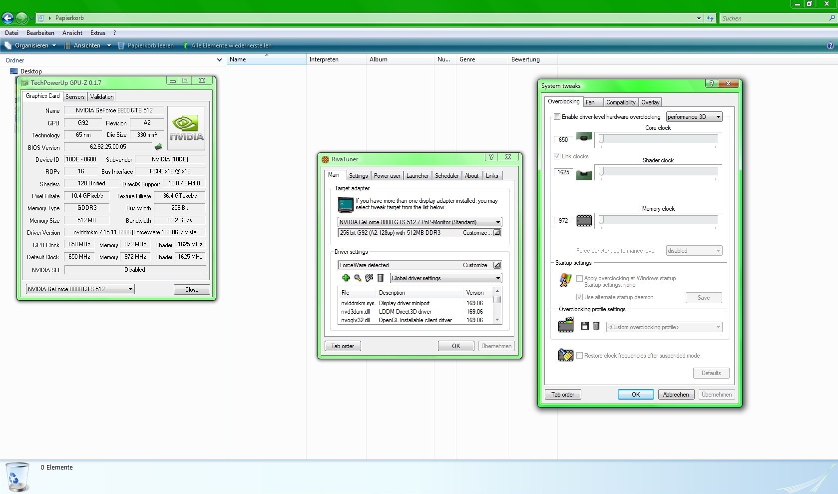Open the Scheduler tab in RivaTuner
This screenshot has width=838, height=494.
(x=446, y=176)
